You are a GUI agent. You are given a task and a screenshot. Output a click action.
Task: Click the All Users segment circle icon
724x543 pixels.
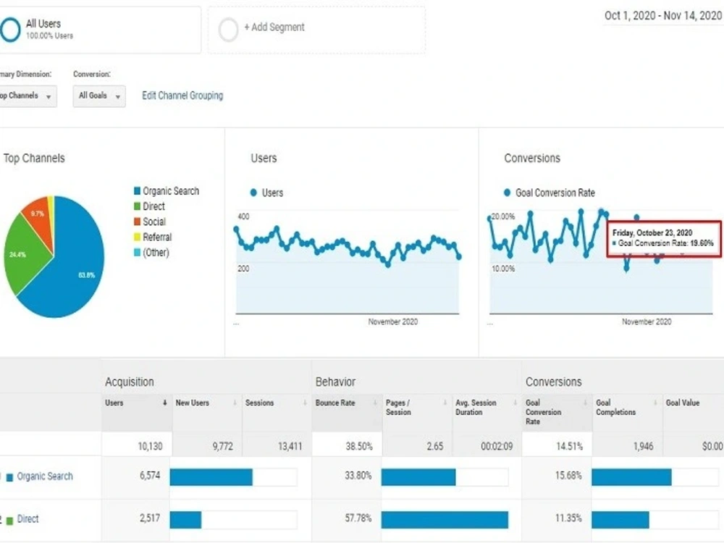tap(9, 30)
